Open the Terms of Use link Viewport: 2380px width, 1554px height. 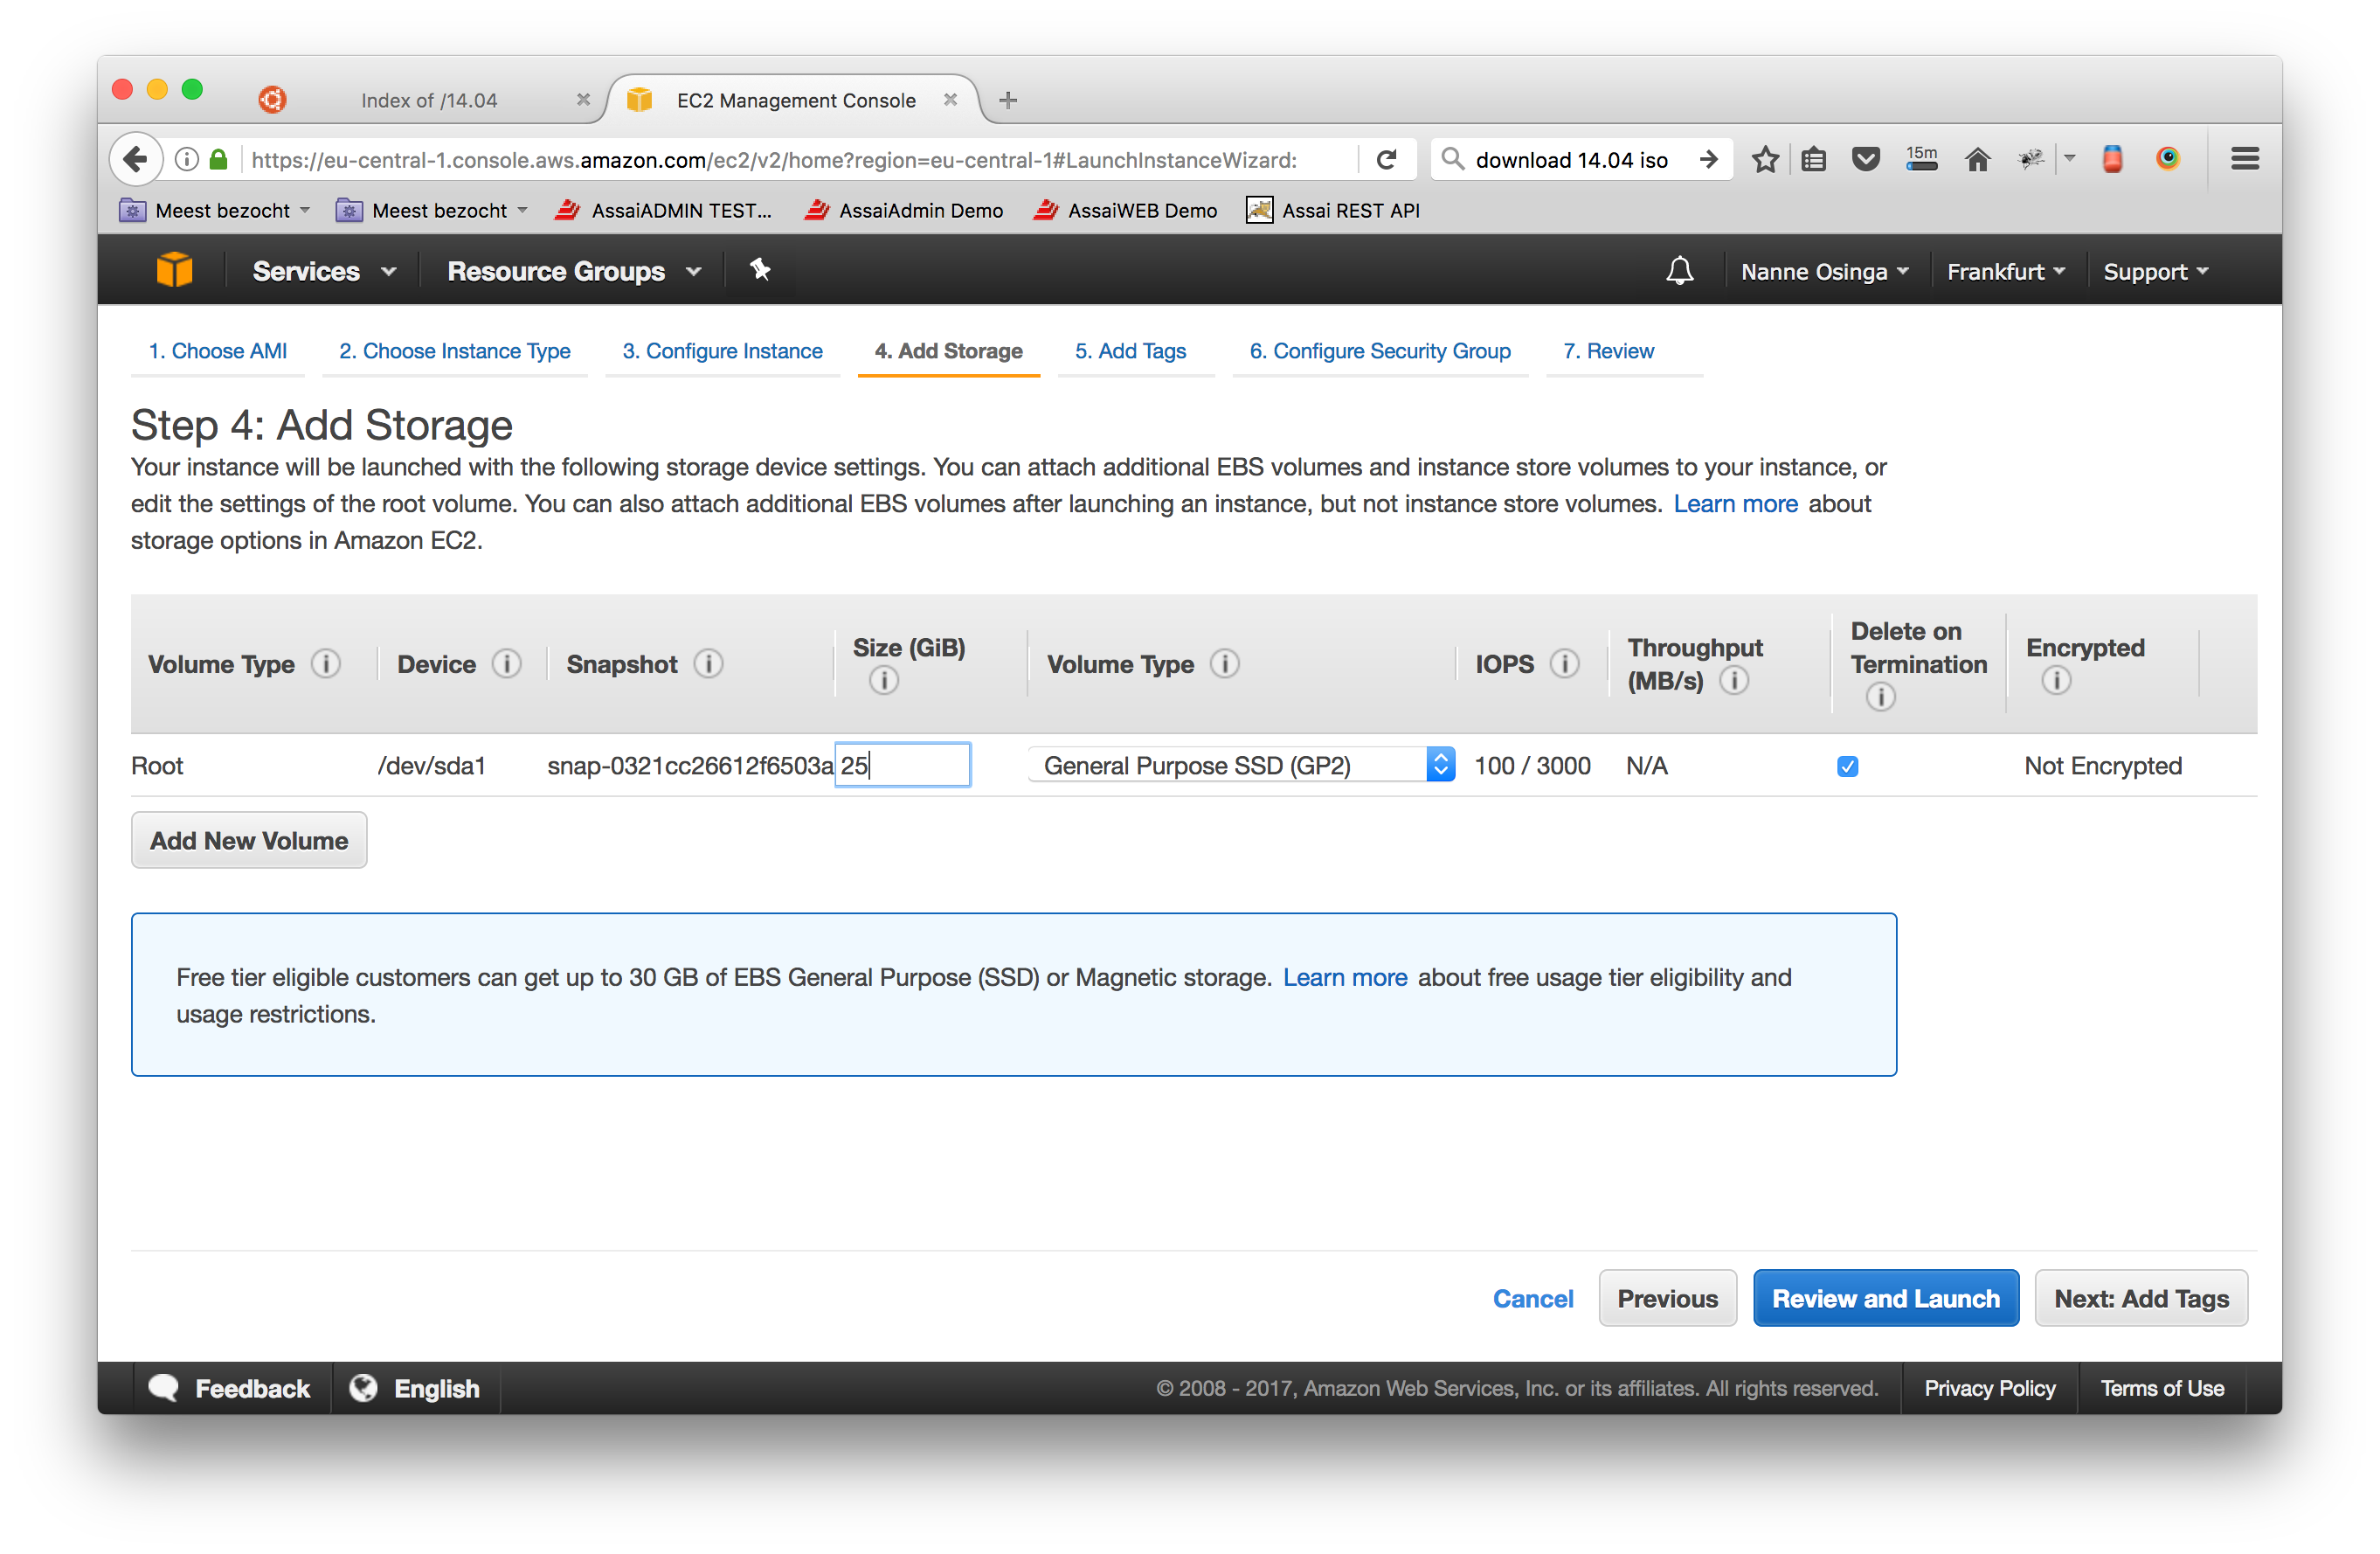pos(2162,1389)
